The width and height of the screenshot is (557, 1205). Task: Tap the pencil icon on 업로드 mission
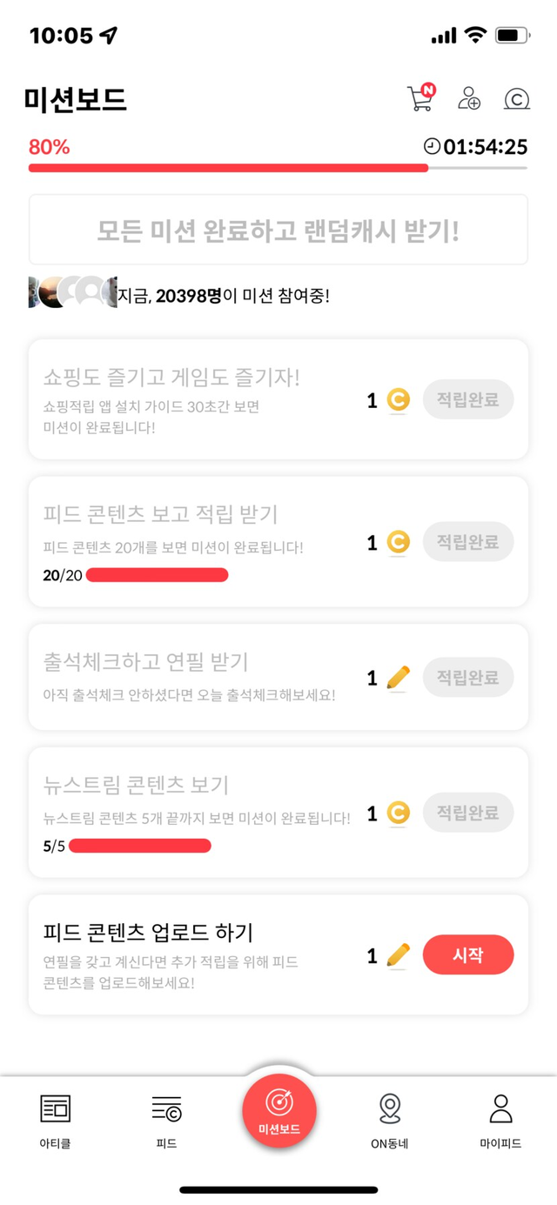pos(399,955)
